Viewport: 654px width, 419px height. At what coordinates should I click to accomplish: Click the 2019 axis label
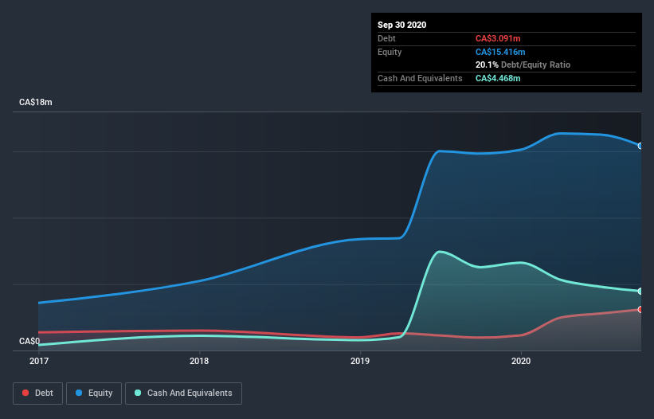(360, 361)
